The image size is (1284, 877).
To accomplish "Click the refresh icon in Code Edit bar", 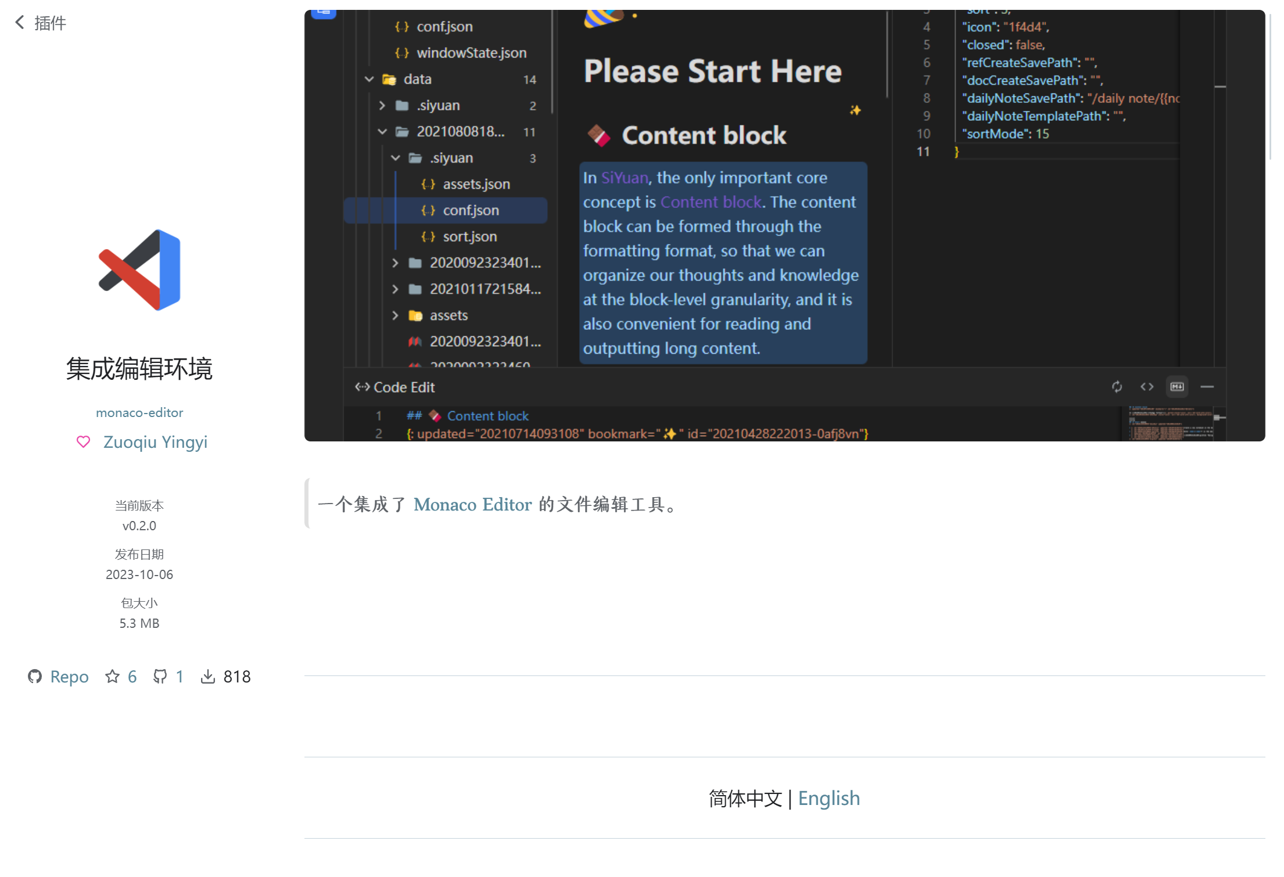I will tap(1117, 387).
